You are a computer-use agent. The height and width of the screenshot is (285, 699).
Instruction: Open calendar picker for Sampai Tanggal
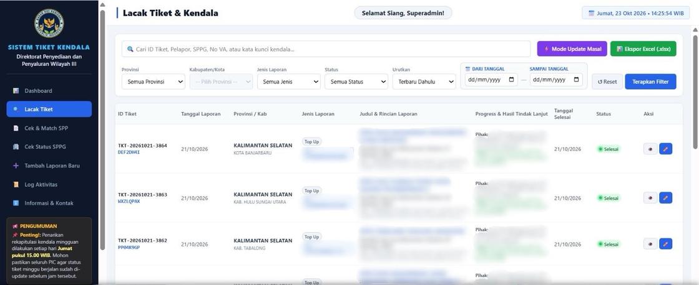click(577, 80)
